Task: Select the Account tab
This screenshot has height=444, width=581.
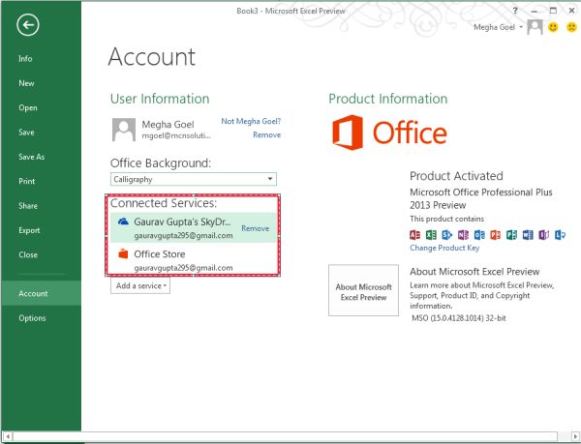Action: point(41,293)
